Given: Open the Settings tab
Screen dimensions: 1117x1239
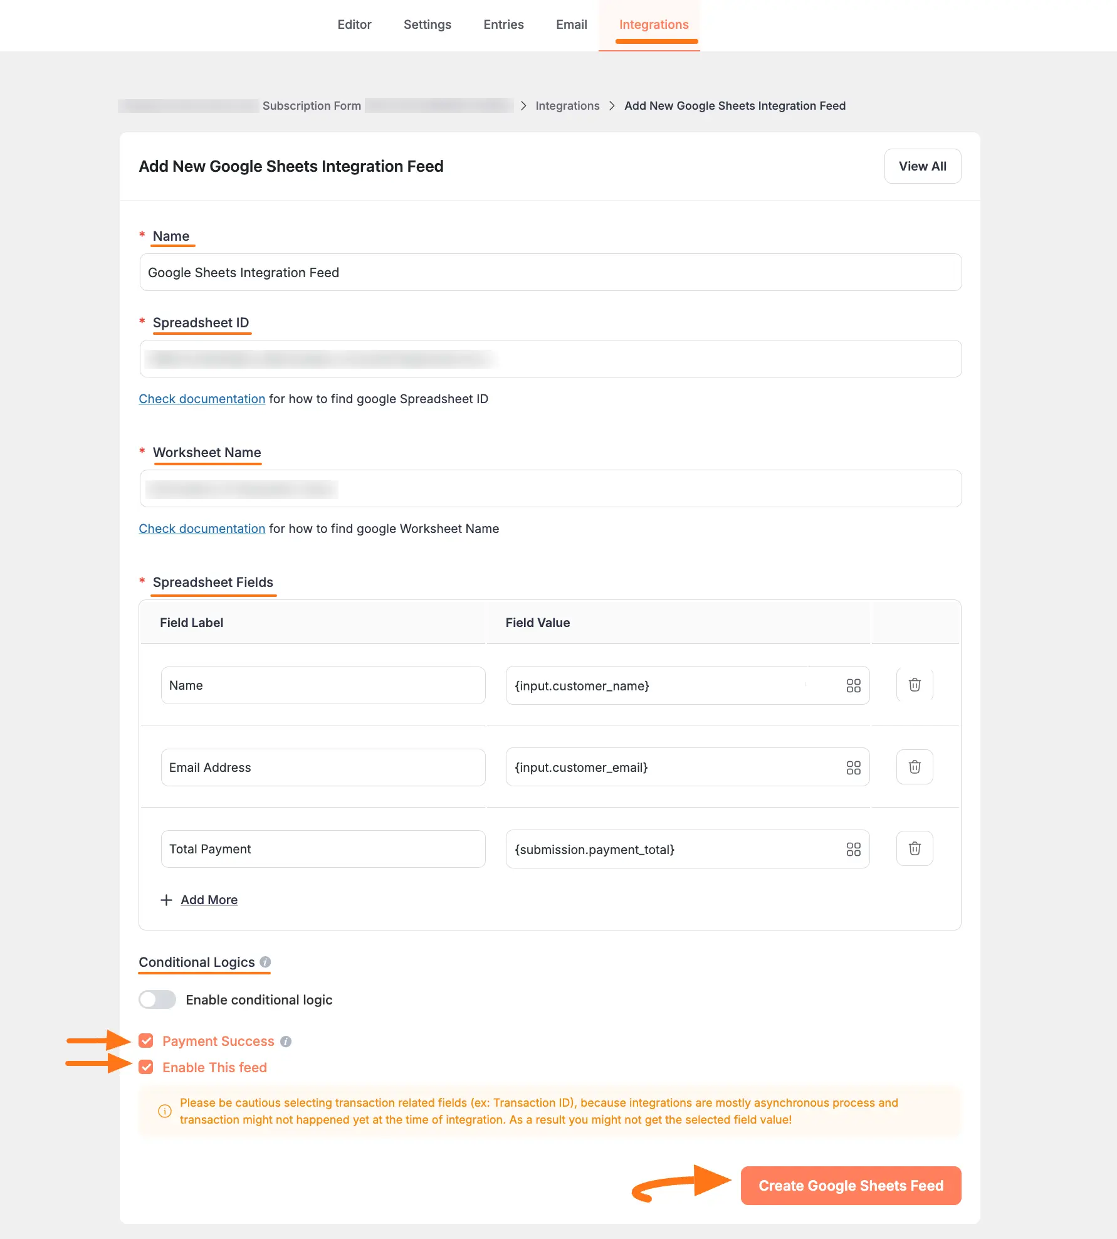Looking at the screenshot, I should coord(427,24).
